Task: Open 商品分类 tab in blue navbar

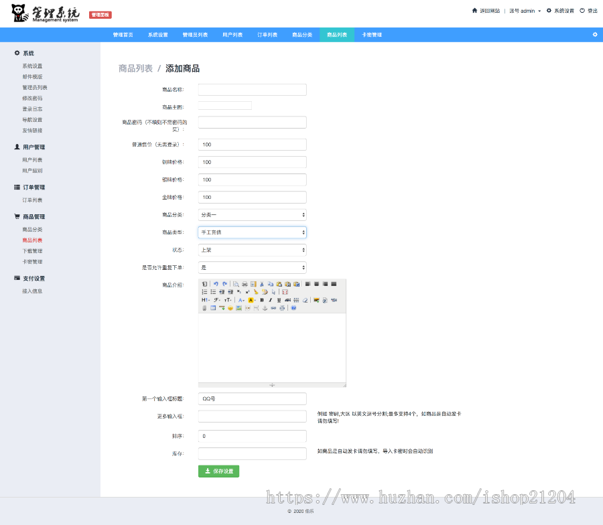Action: [x=302, y=35]
